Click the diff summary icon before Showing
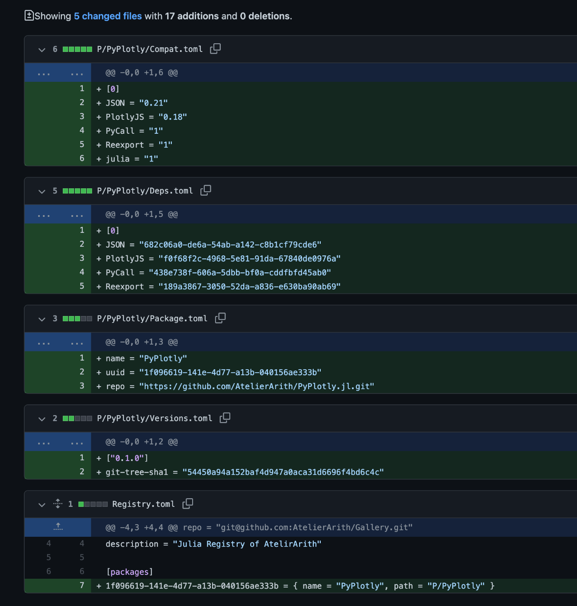 click(29, 16)
